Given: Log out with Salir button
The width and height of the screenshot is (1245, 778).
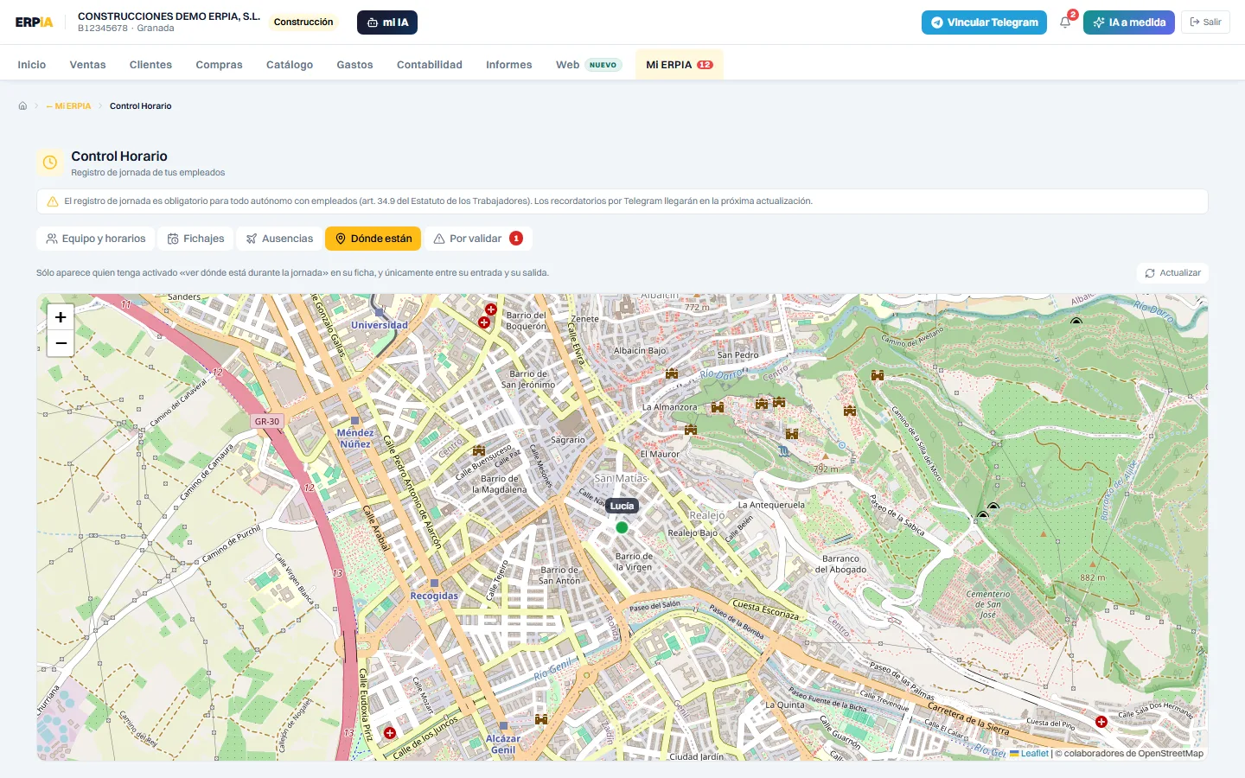Looking at the screenshot, I should [1205, 22].
